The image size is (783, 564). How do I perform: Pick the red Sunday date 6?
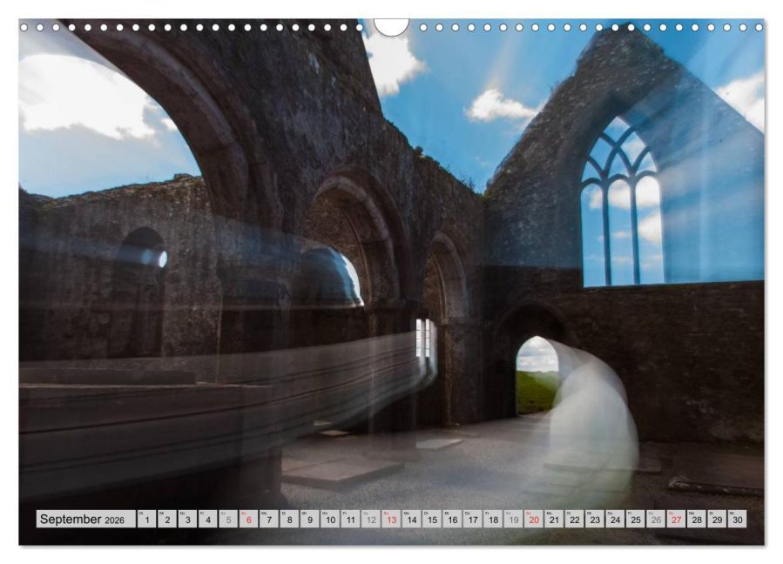pos(248,520)
